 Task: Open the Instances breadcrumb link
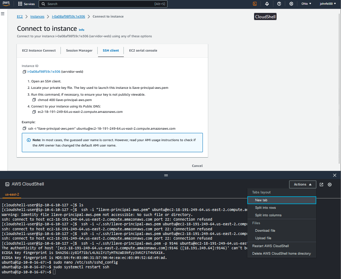[37, 16]
